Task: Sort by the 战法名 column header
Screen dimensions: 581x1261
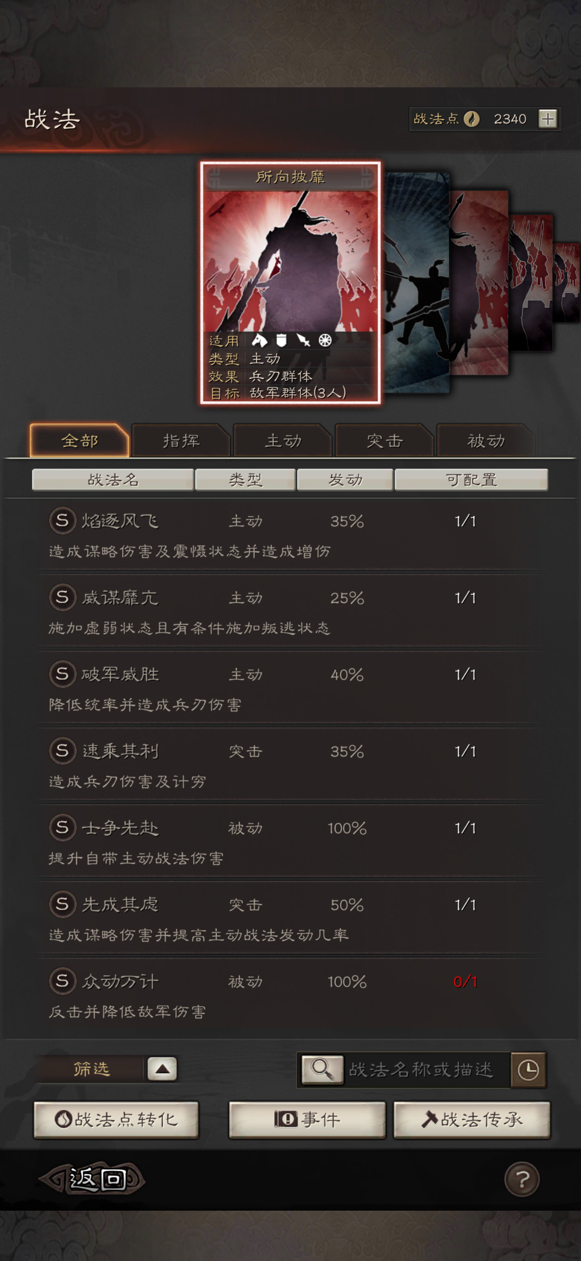Action: [x=113, y=480]
